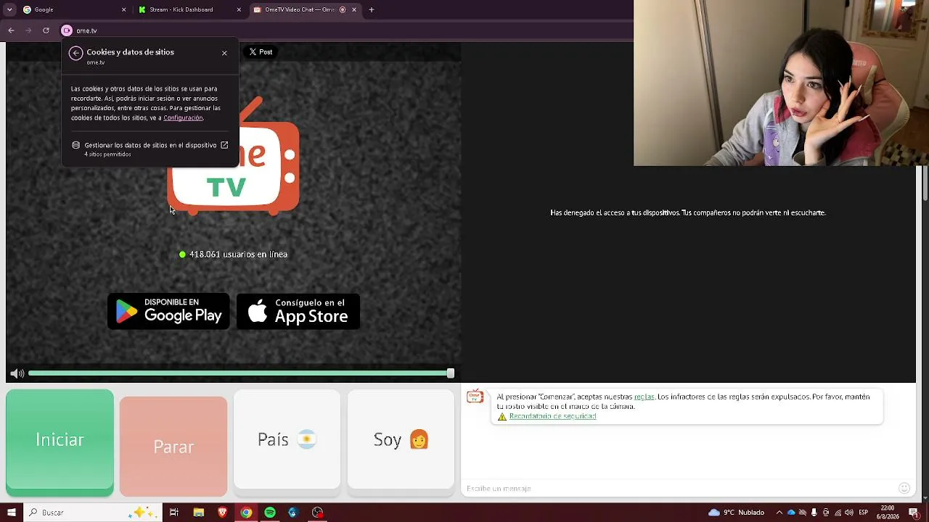
Task: Click the OmeTV avatar icon in chat
Action: coord(475,397)
